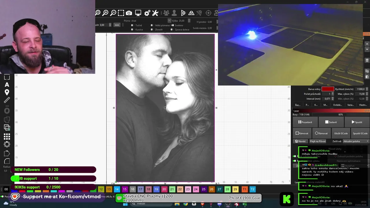Click the Barva vrstvy red color swatch
The image size is (370, 208).
tap(328, 89)
